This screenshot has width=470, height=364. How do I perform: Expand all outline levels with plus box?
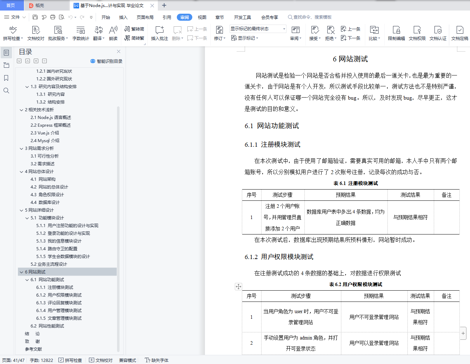point(36,61)
